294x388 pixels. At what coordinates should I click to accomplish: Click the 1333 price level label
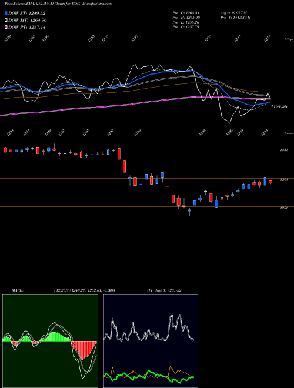(x=285, y=150)
